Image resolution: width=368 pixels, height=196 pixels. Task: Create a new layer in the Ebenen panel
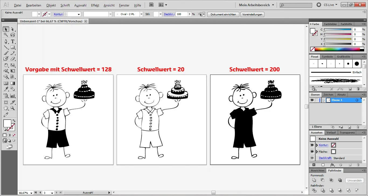coord(349,127)
